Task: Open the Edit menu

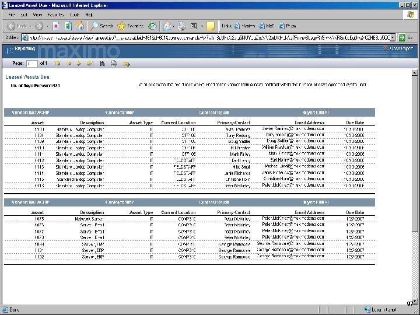Action: coord(24,15)
